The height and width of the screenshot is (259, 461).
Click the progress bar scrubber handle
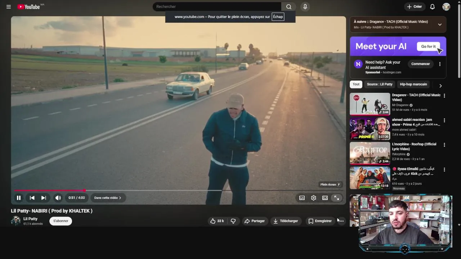coord(84,190)
